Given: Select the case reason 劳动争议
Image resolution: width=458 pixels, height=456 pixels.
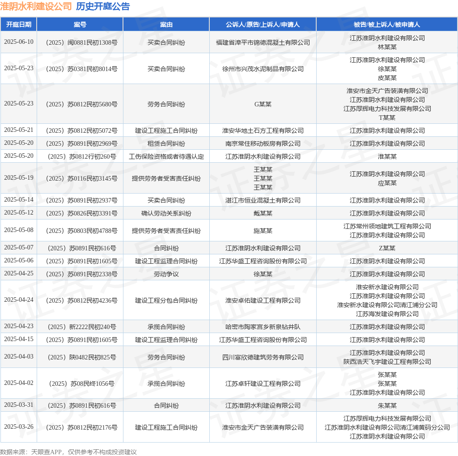Looking at the screenshot, I should 166,274.
